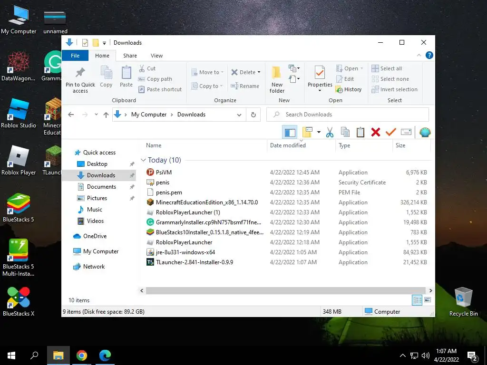487x365 pixels.
Task: Open Microsoft Edge from the taskbar
Action: pyautogui.click(x=105, y=355)
